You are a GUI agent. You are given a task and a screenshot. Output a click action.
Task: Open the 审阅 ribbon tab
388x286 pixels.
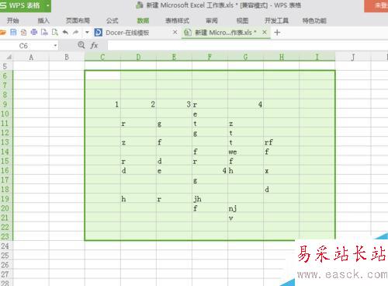[212, 20]
